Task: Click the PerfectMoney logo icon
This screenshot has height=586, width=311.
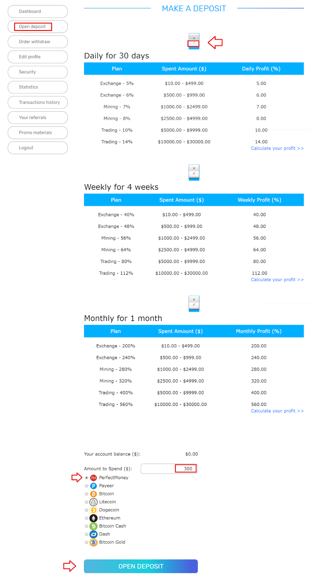Action: 94,478
